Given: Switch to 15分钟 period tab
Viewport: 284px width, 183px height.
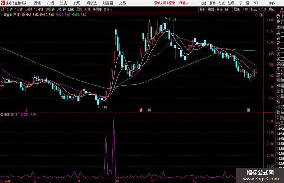Looking at the screenshot, I should pos(39,9).
